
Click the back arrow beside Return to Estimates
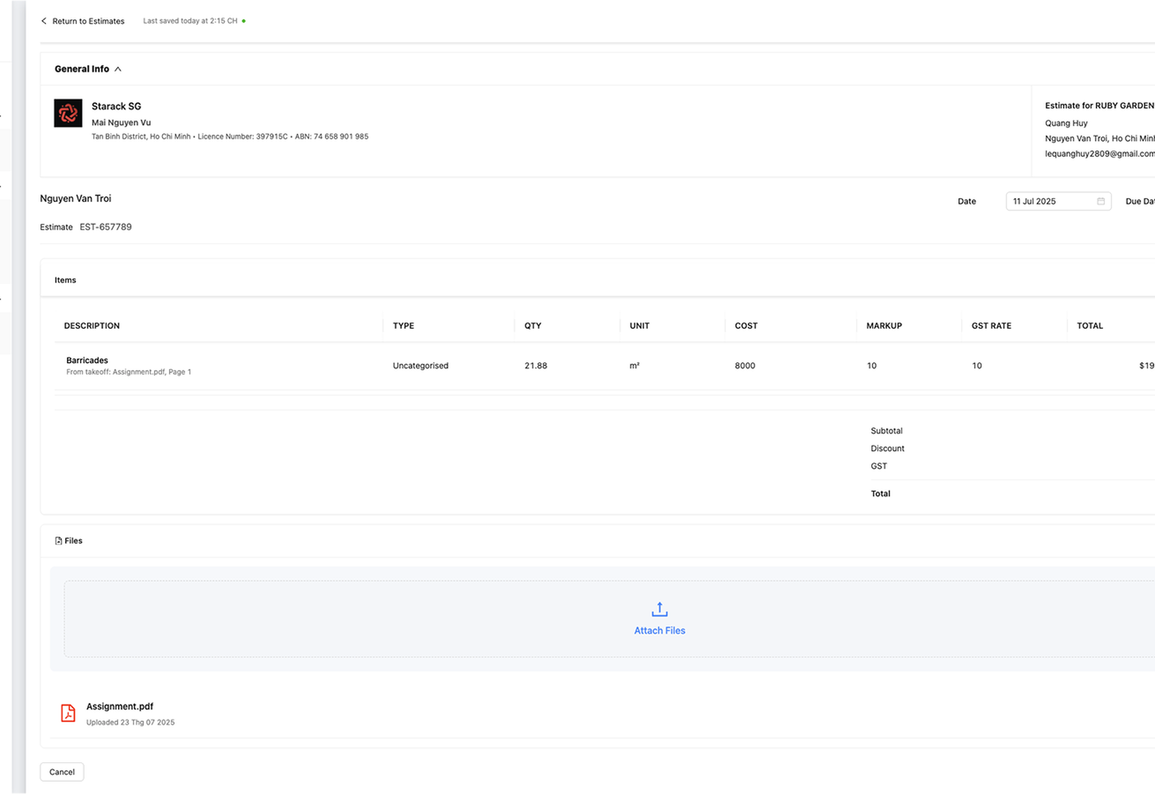(x=43, y=21)
